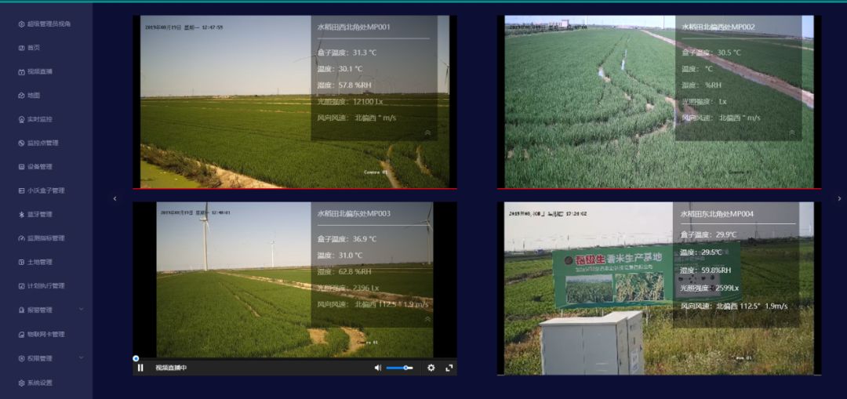Click the 实时监控 real-time monitoring icon
The height and width of the screenshot is (399, 847).
(x=22, y=119)
